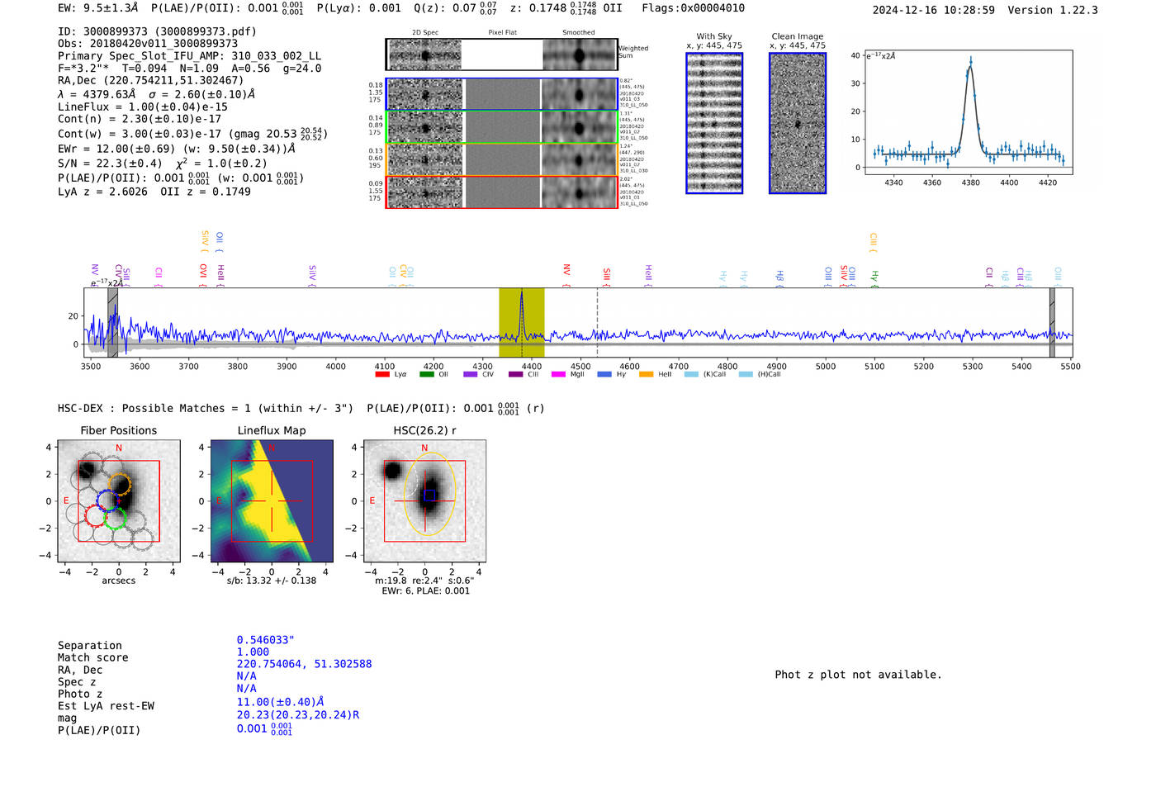
Task: Click the yellow highlighted emission line region
Action: click(521, 323)
